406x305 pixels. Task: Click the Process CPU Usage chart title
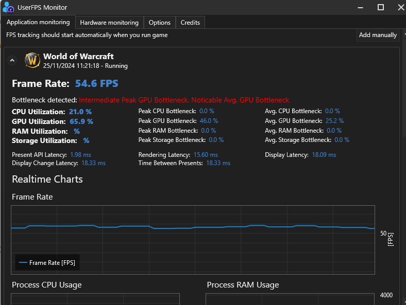pyautogui.click(x=46, y=285)
